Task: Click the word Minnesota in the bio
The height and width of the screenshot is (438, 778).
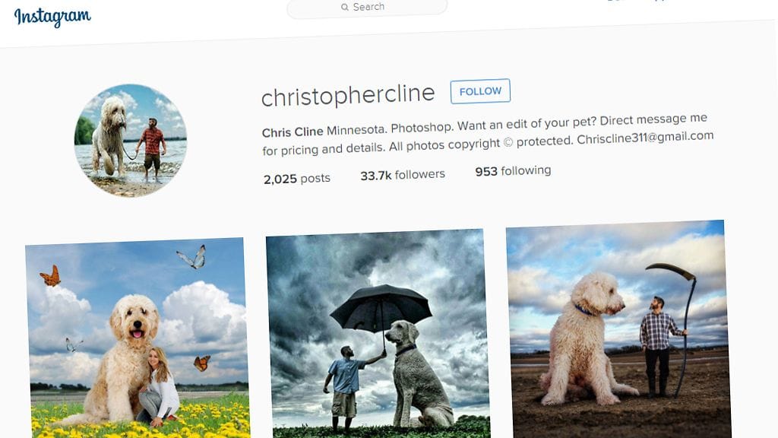Action: coord(356,130)
